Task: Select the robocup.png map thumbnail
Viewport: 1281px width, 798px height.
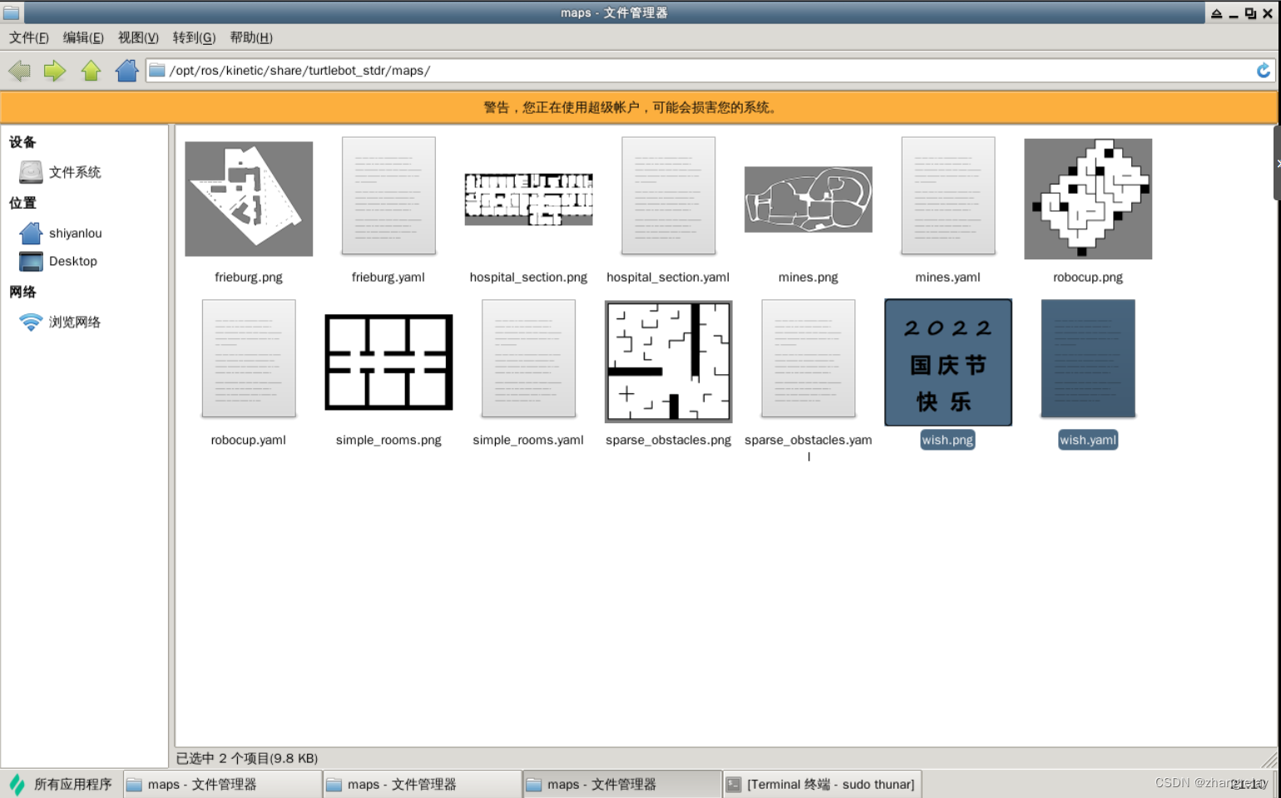Action: click(x=1088, y=199)
